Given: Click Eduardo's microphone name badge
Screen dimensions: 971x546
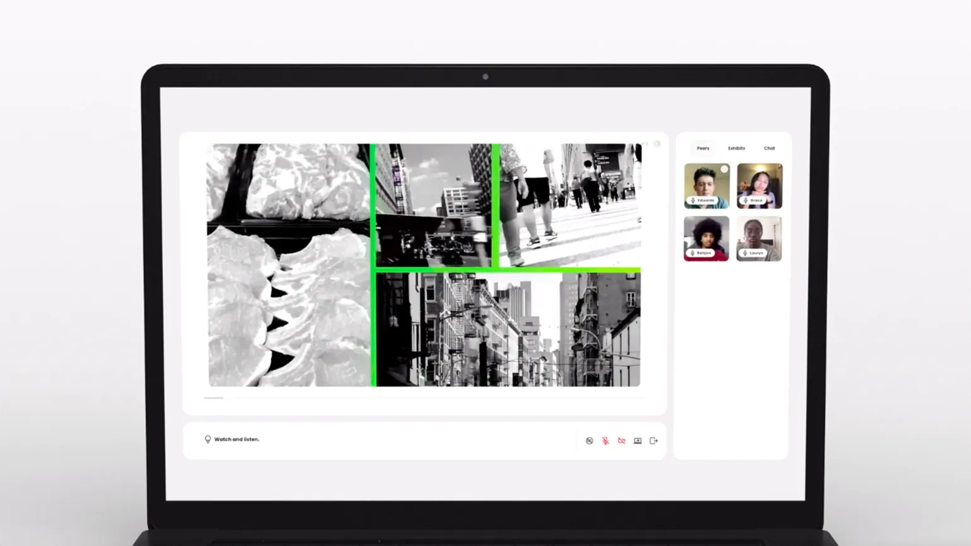Looking at the screenshot, I should tap(702, 200).
